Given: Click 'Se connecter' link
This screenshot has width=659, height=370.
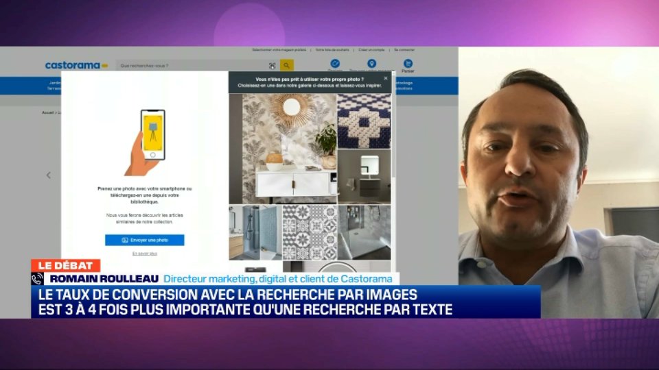Looking at the screenshot, I should [x=404, y=50].
